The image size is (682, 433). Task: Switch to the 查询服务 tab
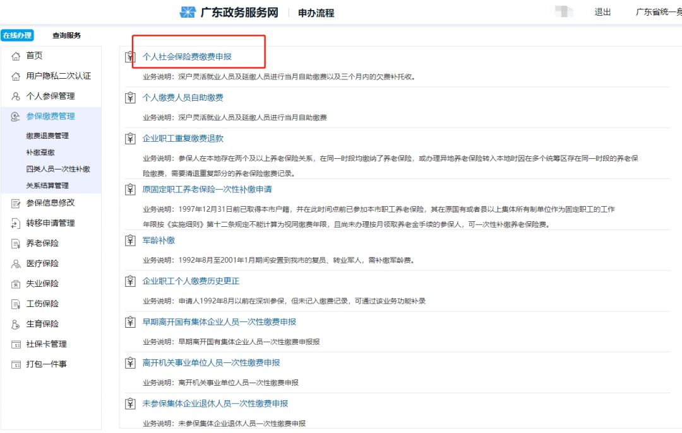[x=66, y=35]
